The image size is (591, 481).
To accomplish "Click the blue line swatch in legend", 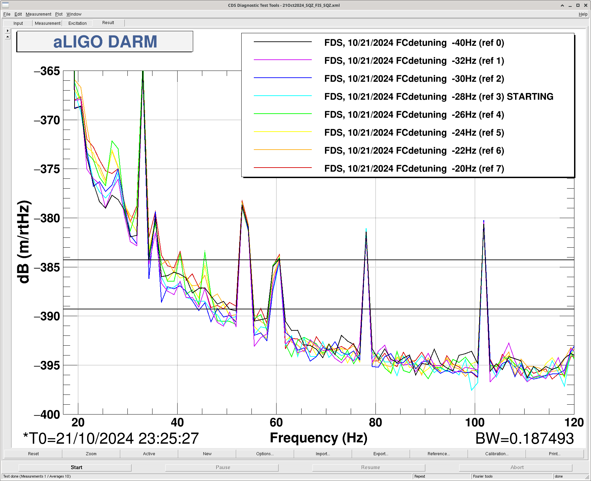I will (x=283, y=78).
